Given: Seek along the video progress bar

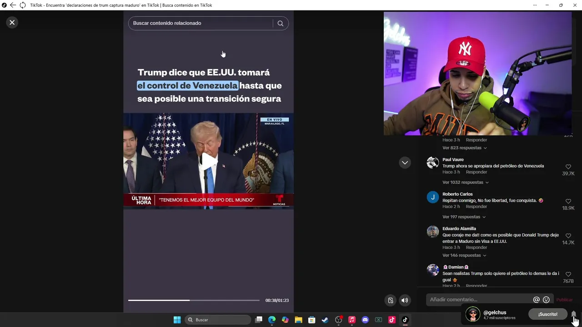Looking at the screenshot, I should (194, 300).
